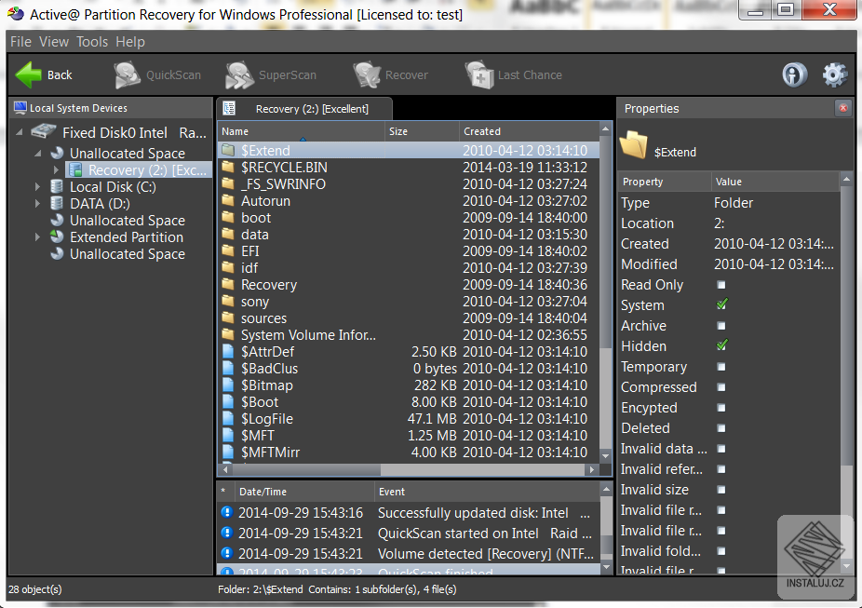The image size is (862, 608).
Task: Open the File menu
Action: pyautogui.click(x=20, y=42)
